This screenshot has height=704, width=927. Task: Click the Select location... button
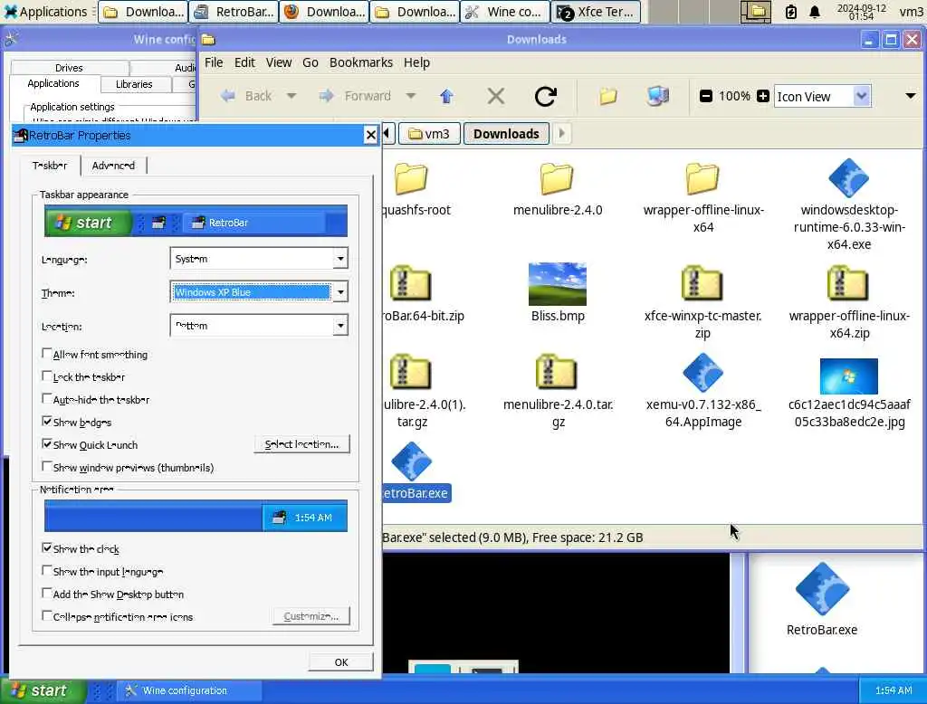pyautogui.click(x=302, y=444)
